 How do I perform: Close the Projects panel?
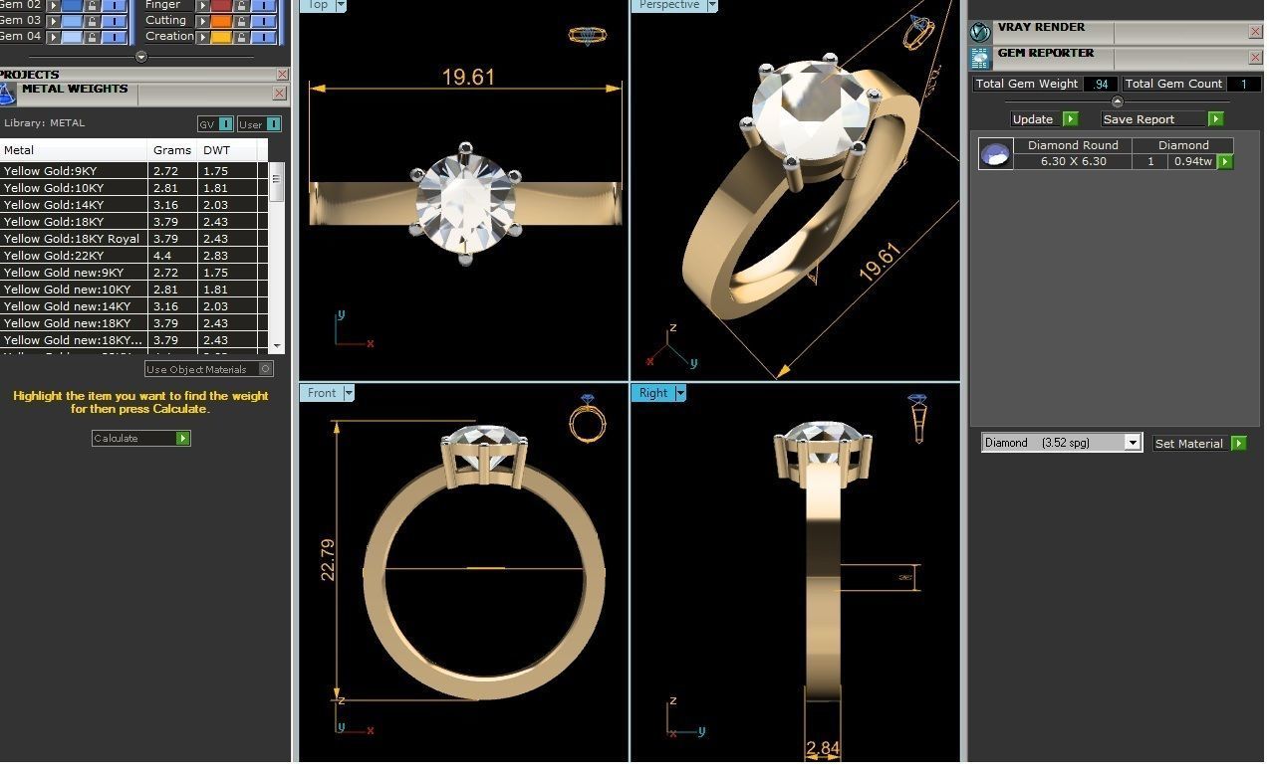point(282,75)
